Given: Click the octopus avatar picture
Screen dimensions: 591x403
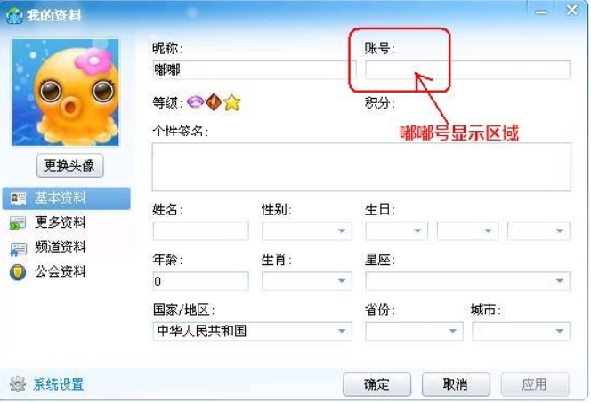Looking at the screenshot, I should point(65,93).
